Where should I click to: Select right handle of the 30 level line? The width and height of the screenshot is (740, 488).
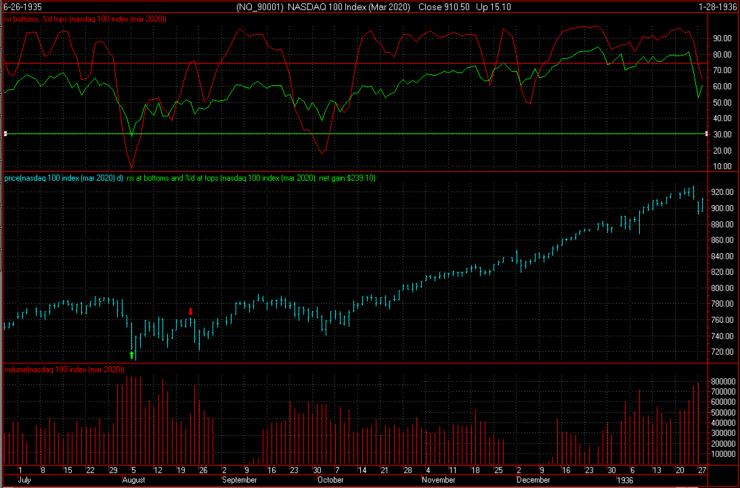[707, 134]
